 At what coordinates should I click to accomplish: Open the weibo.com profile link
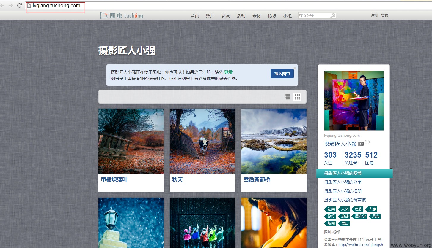coord(361,245)
